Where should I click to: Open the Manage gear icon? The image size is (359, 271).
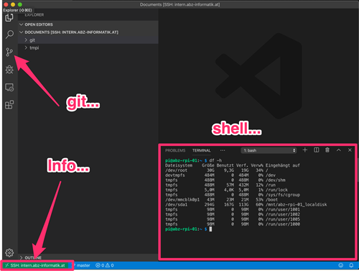[9, 252]
